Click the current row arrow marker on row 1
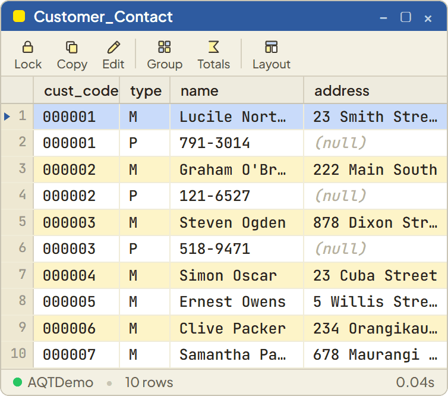Screen dimensions: 448x396 pos(7,117)
